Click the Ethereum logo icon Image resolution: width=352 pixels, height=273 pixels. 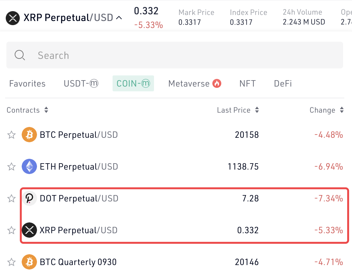pyautogui.click(x=29, y=166)
